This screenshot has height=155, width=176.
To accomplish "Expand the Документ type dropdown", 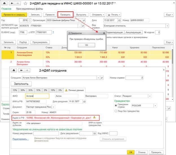I will 54,107.
